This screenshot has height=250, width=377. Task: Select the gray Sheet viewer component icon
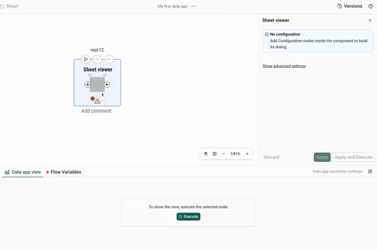click(97, 84)
